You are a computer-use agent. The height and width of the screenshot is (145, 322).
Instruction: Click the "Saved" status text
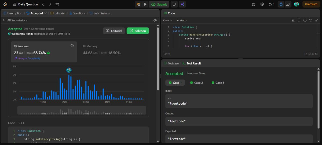coord(167,54)
